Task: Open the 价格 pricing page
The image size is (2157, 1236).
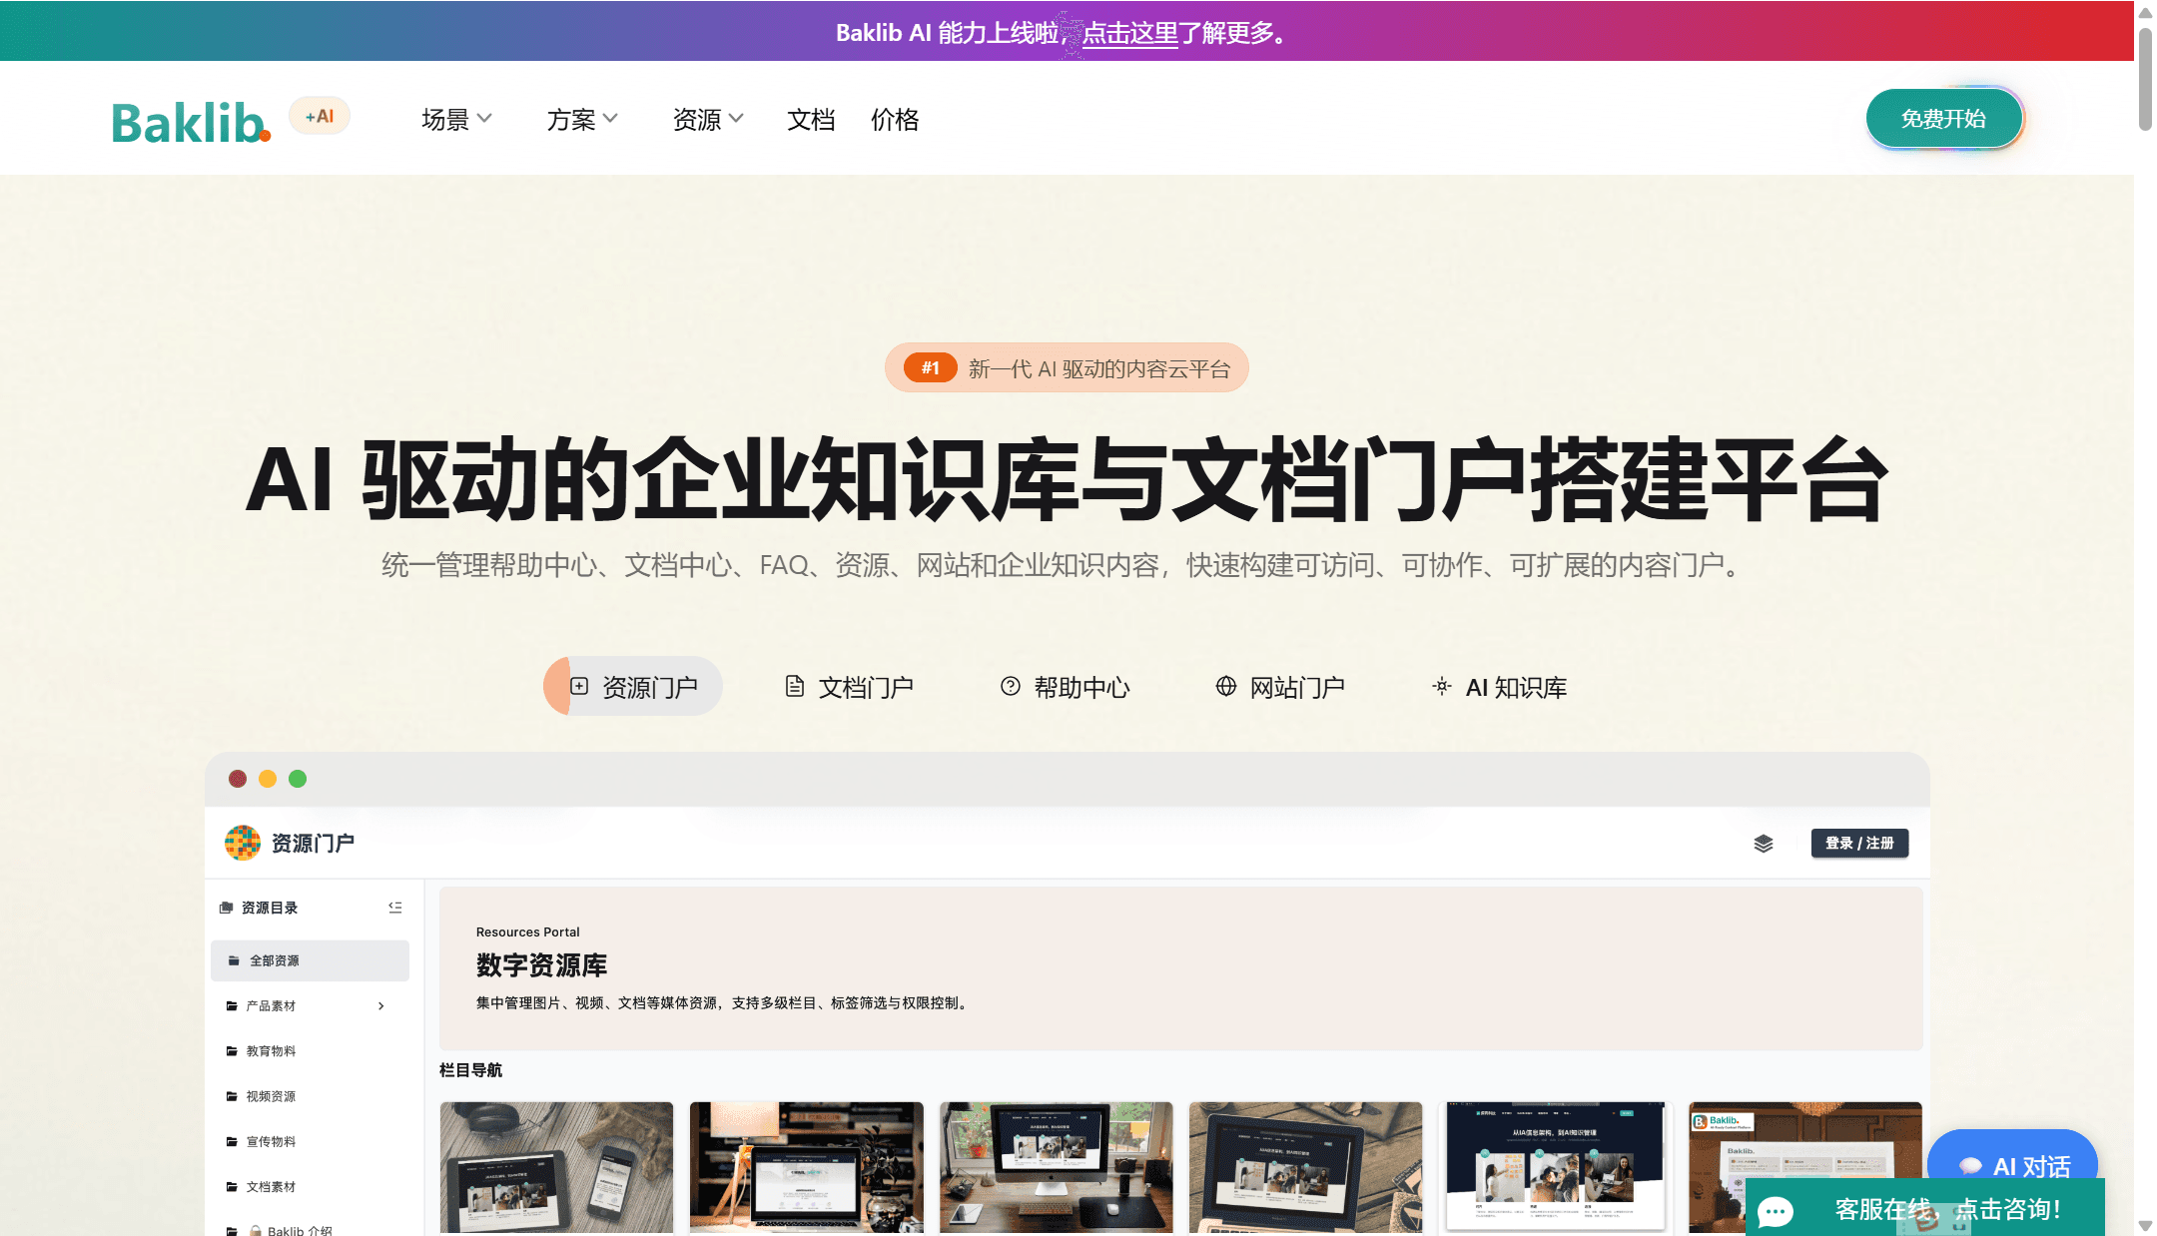Action: tap(895, 120)
